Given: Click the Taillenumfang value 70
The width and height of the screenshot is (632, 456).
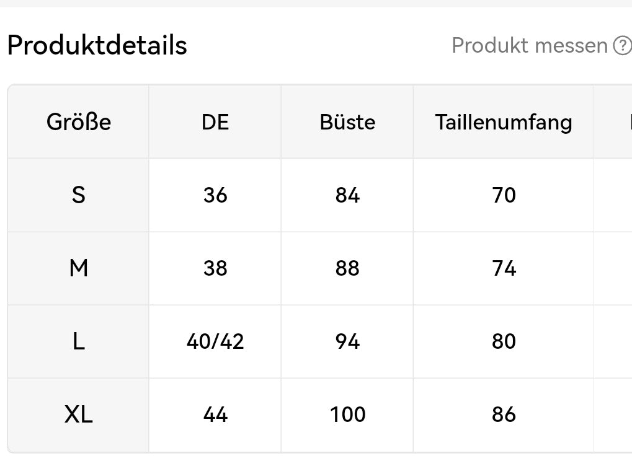Looking at the screenshot, I should [504, 195].
